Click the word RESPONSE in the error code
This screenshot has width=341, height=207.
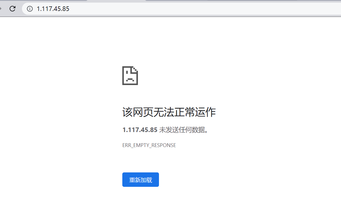[164, 145]
